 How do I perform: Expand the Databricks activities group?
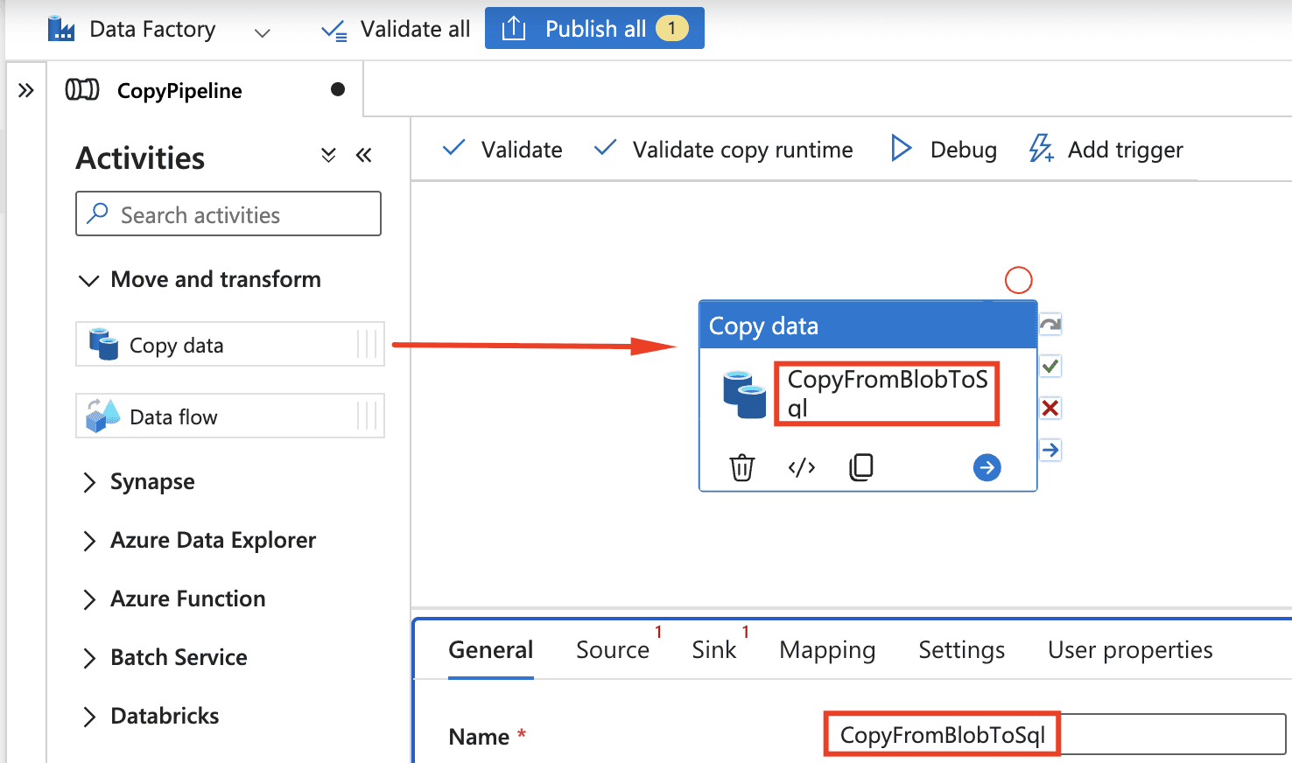(x=88, y=717)
